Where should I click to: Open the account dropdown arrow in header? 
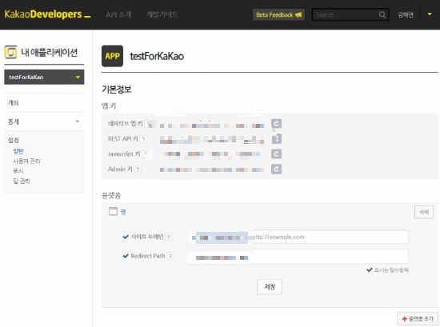point(430,14)
